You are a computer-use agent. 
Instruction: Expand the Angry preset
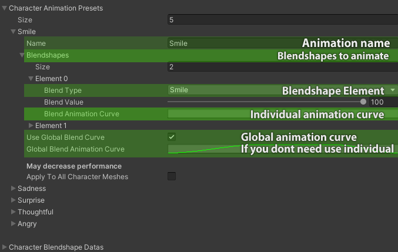(14, 224)
